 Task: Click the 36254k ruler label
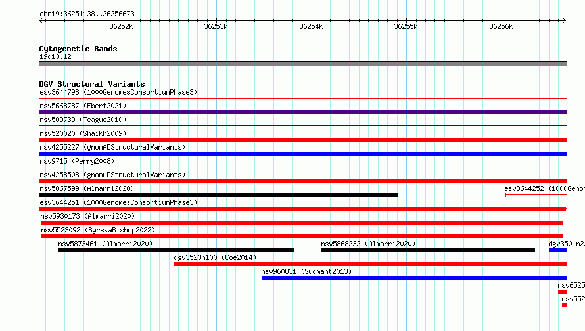[x=311, y=26]
